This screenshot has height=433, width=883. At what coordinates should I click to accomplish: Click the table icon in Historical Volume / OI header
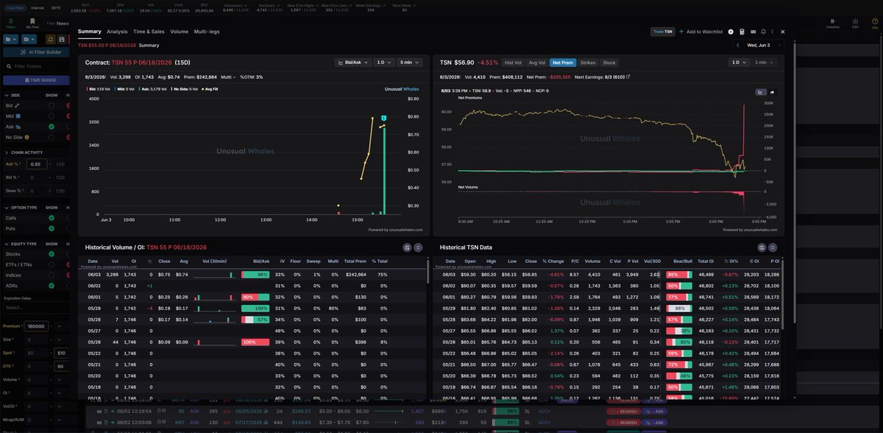pyautogui.click(x=407, y=247)
